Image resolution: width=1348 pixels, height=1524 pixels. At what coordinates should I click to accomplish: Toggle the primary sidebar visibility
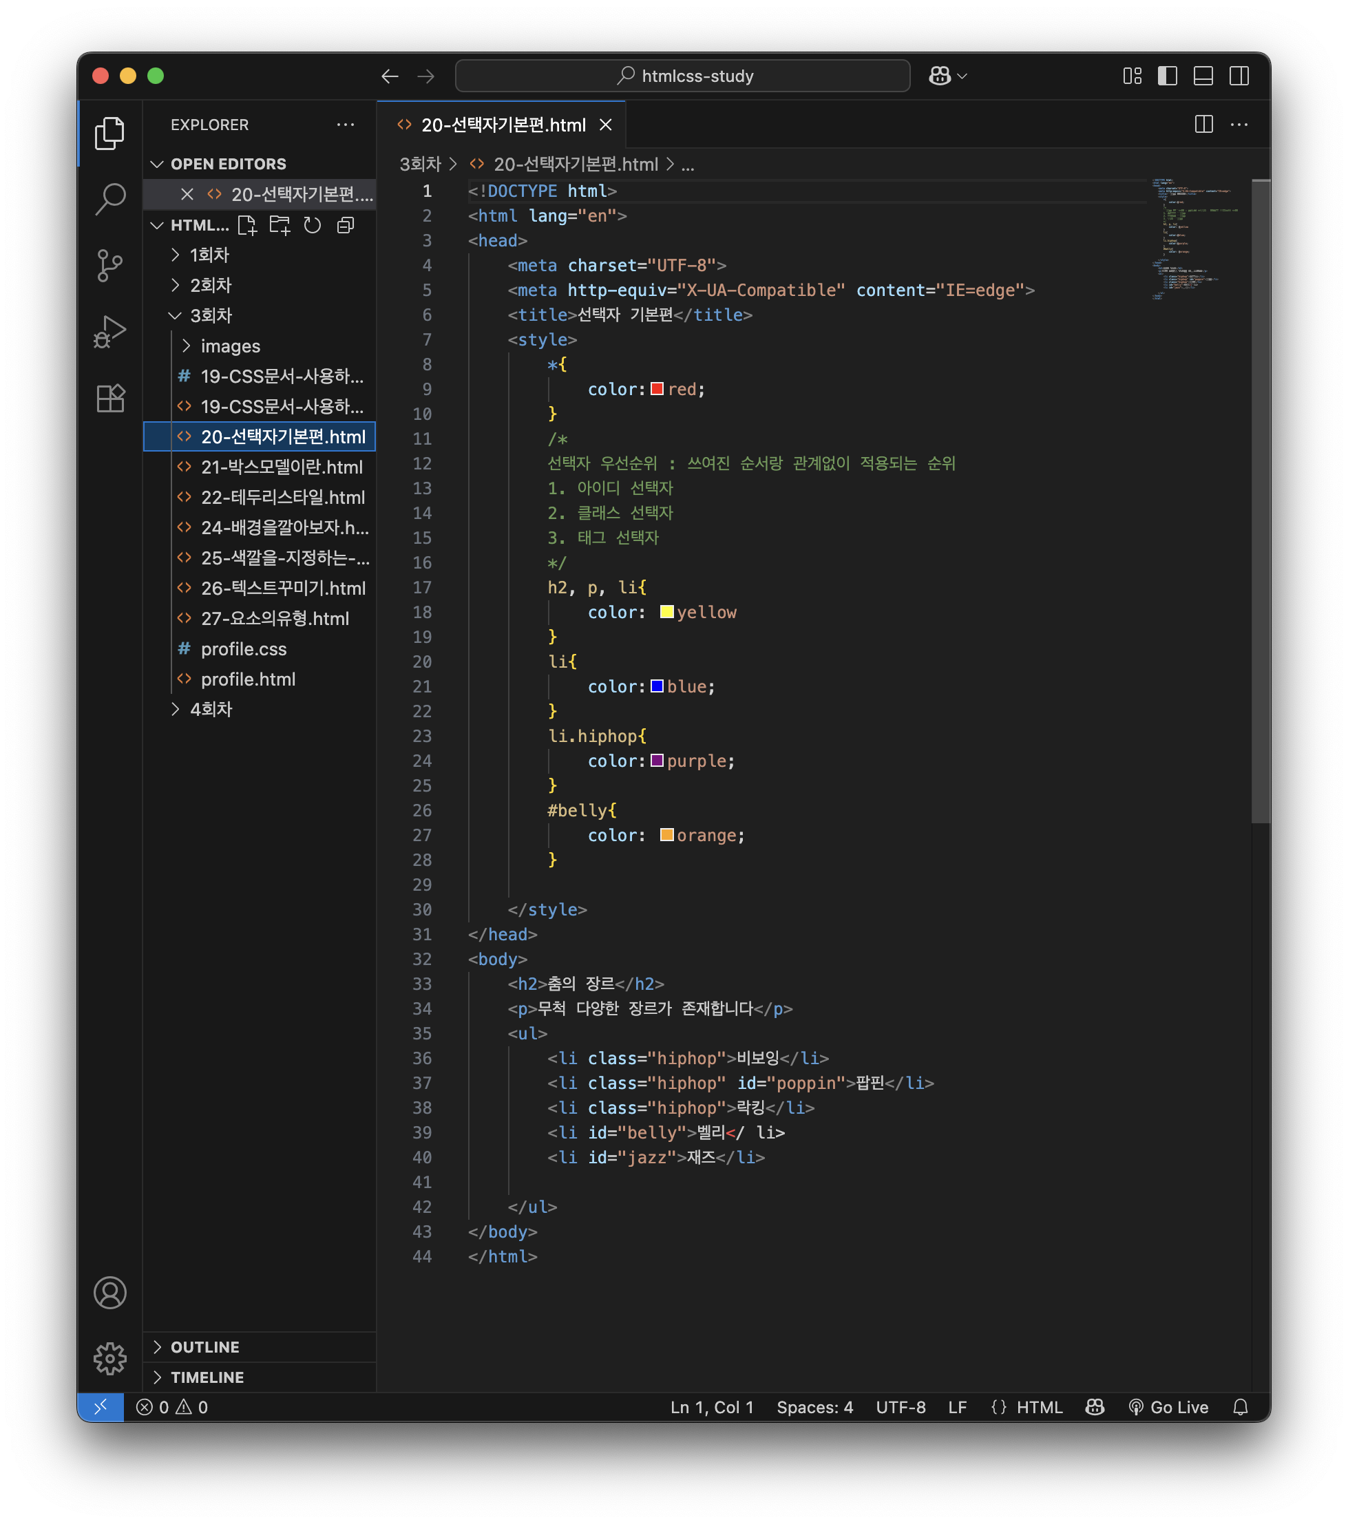1167,76
